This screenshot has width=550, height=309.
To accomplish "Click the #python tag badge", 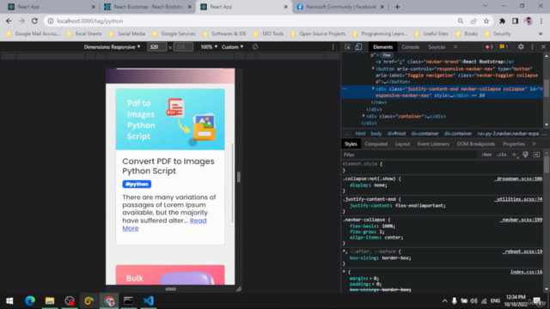I will pyautogui.click(x=137, y=184).
